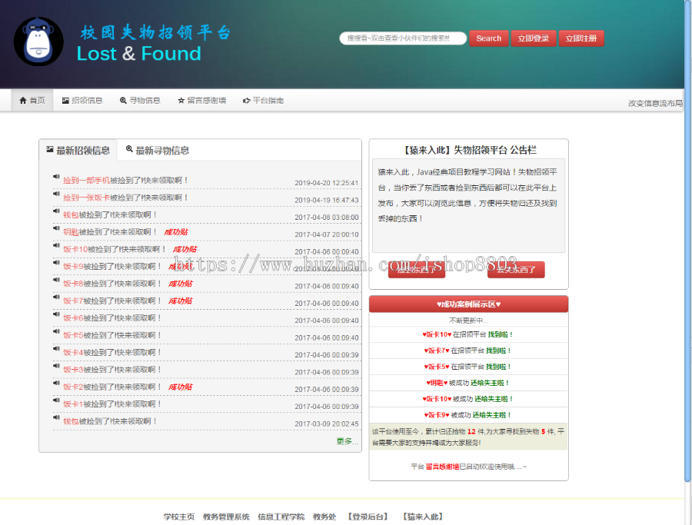Viewport: 692px width, 525px height.
Task: Click the envelope icon before 最新招领信息
Action: tap(49, 150)
